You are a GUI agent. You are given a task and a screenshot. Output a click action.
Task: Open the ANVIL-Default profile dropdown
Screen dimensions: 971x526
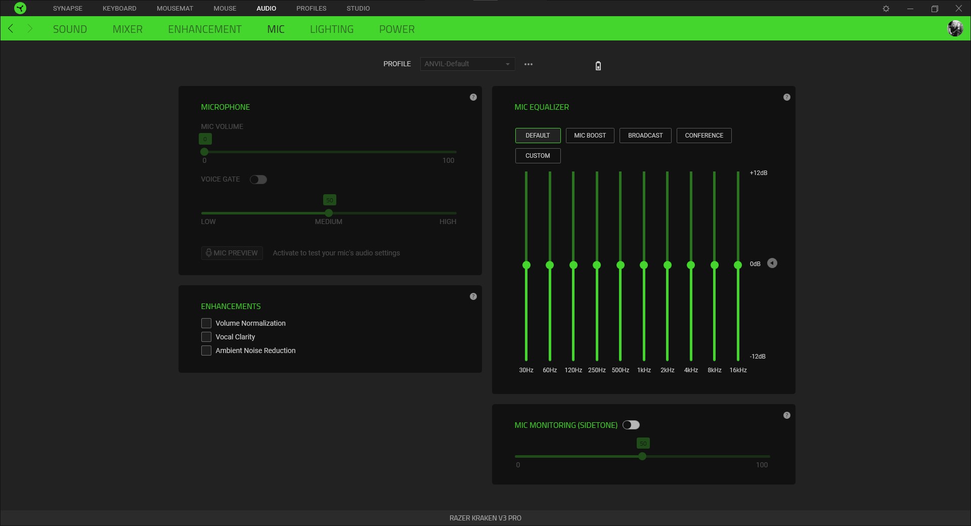pyautogui.click(x=466, y=64)
